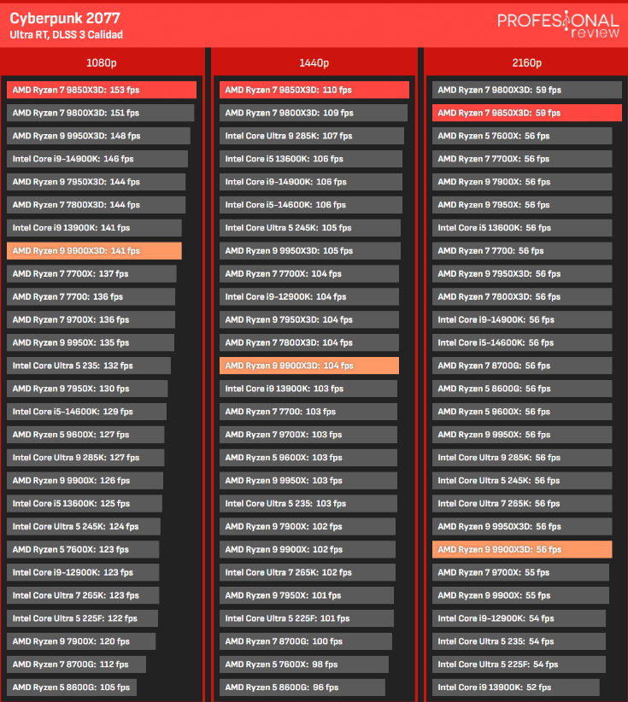The image size is (628, 702).
Task: Click the Cyberpunk 2077 chart title
Action: [65, 18]
